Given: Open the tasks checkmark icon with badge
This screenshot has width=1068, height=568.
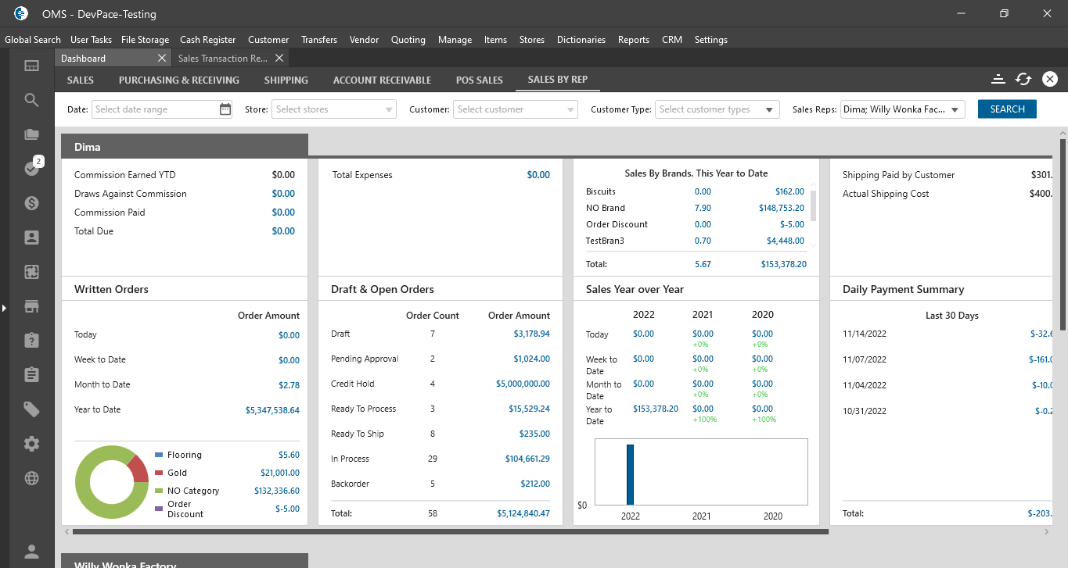Looking at the screenshot, I should click(31, 168).
